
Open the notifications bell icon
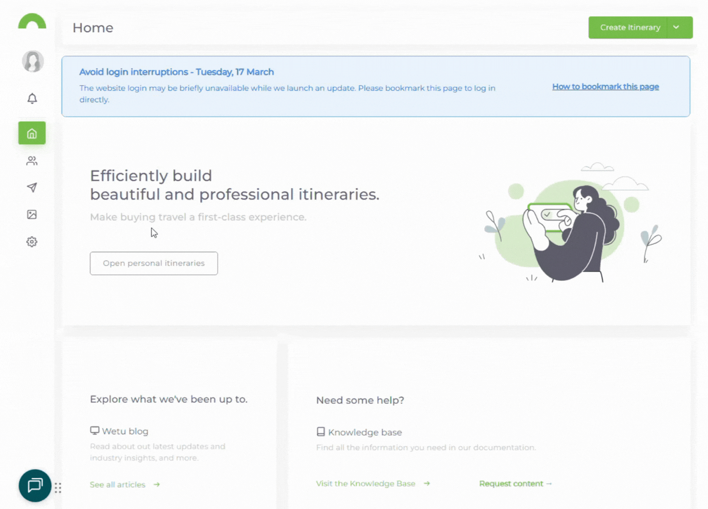[x=32, y=99]
